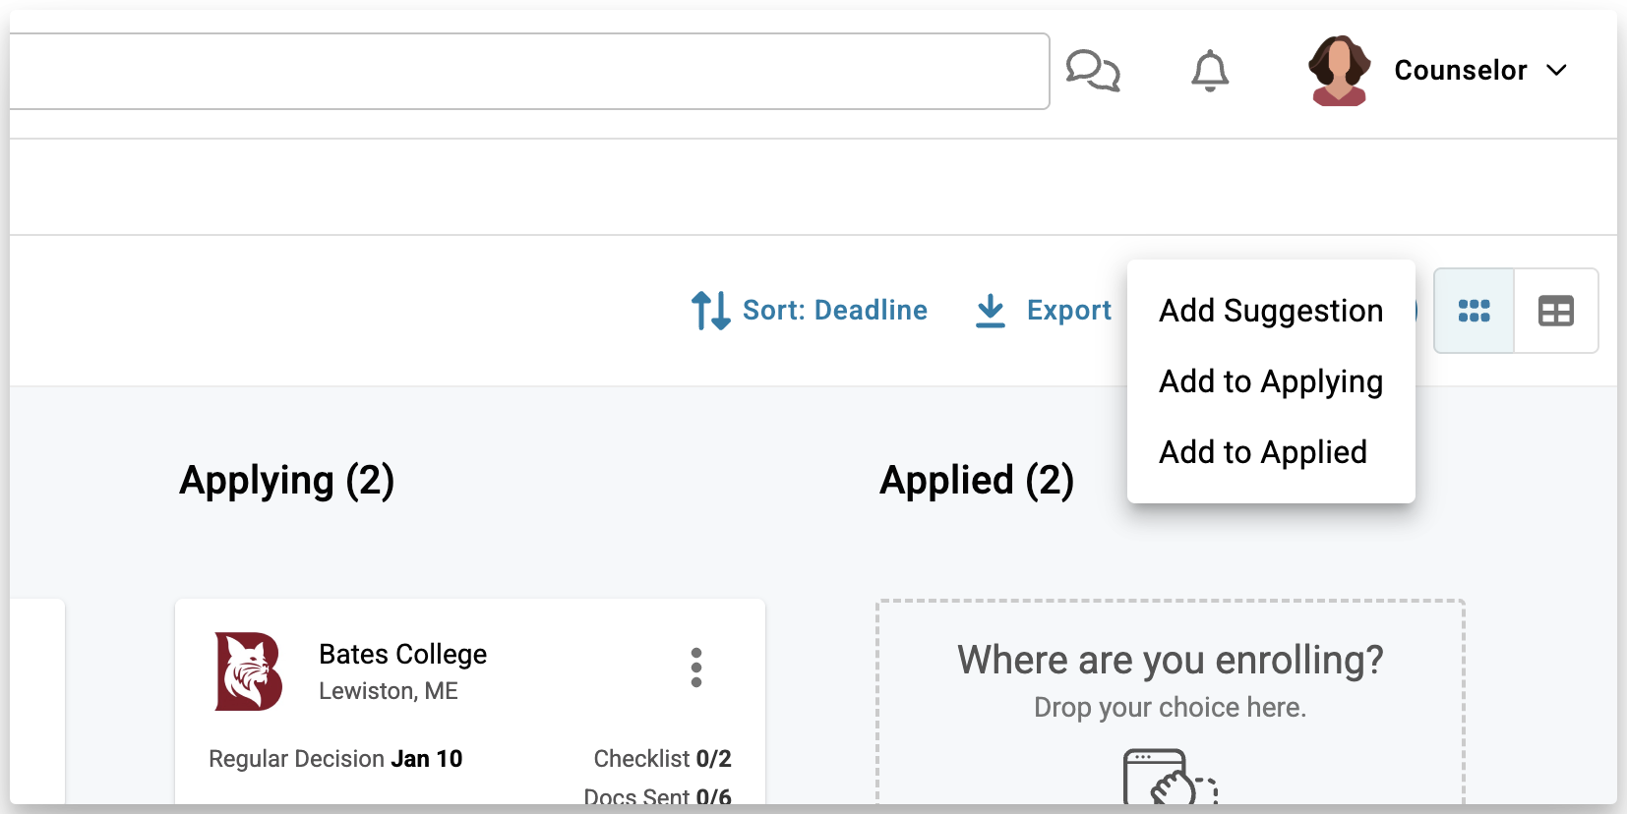Click the notifications bell icon
The width and height of the screenshot is (1627, 814).
tap(1210, 71)
